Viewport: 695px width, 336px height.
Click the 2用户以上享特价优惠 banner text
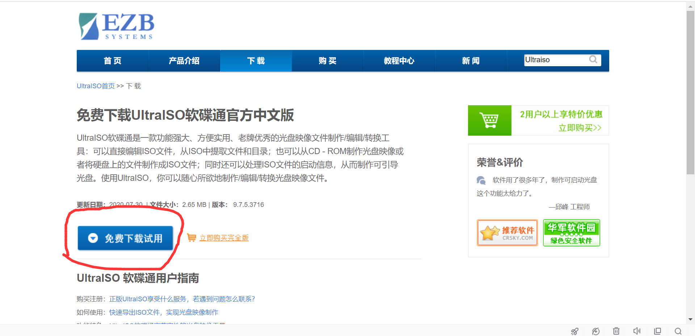click(x=561, y=115)
